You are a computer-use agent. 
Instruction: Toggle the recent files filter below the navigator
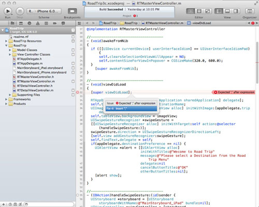[x=10, y=204]
